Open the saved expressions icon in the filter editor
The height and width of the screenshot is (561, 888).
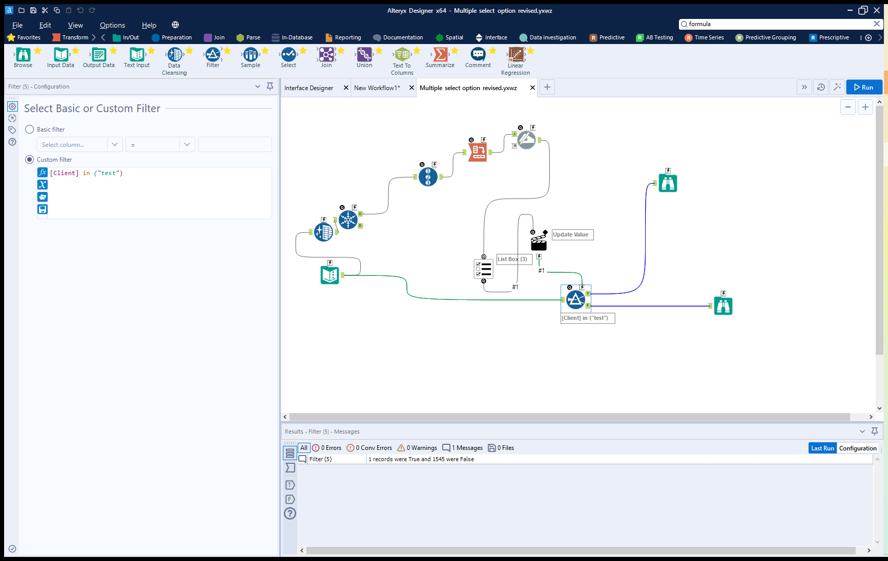43,197
